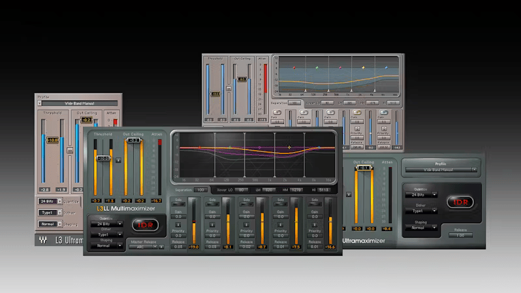Image resolution: width=521 pixels, height=293 pixels.
Task: Open Master Release ARC dropdown
Action: (143, 247)
